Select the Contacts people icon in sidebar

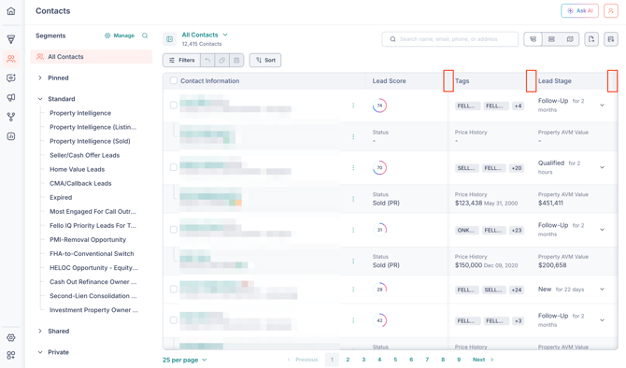tap(11, 59)
